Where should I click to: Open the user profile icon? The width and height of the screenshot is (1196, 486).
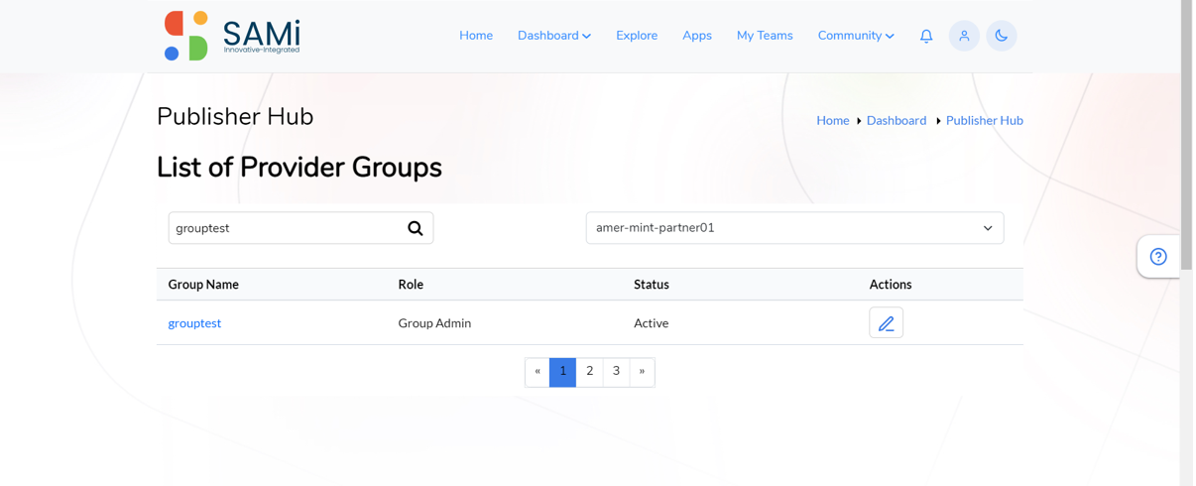pyautogui.click(x=964, y=36)
